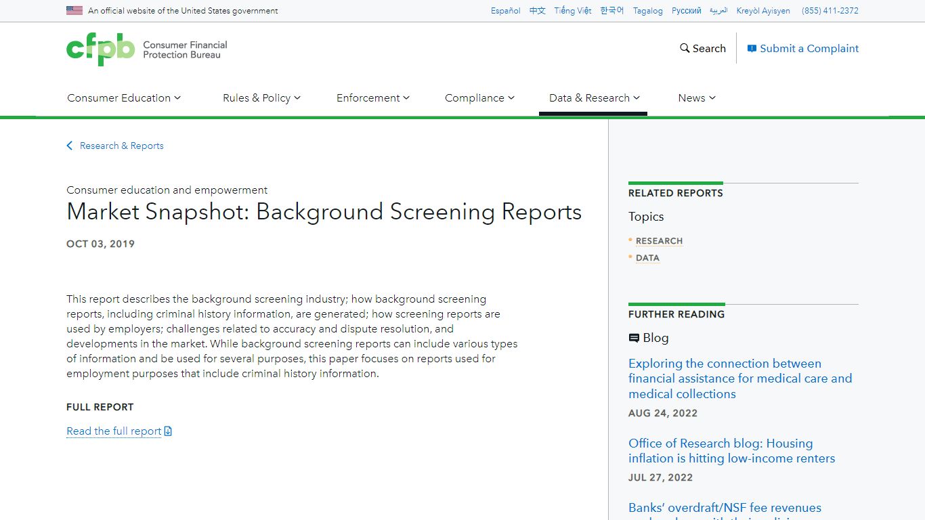Click the CFPB logo

tap(146, 49)
